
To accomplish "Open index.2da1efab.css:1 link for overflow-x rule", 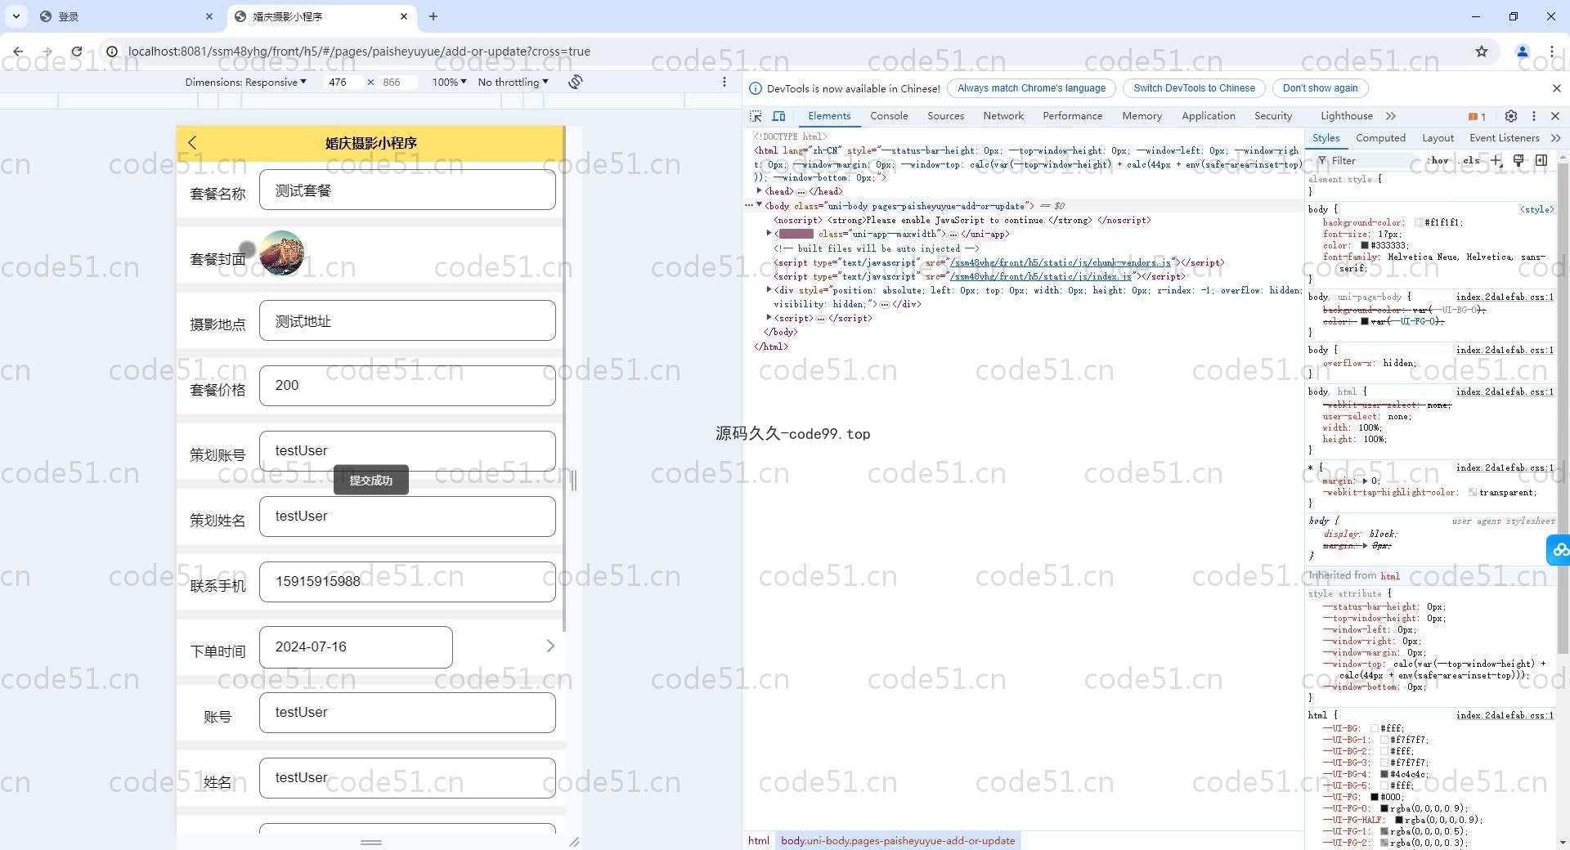I will tap(1505, 350).
